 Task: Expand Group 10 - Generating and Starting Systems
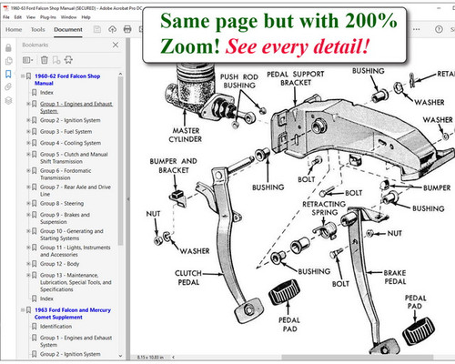click(x=28, y=231)
